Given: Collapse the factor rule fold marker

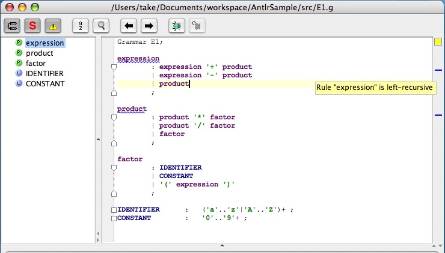Looking at the screenshot, I should (x=114, y=168).
